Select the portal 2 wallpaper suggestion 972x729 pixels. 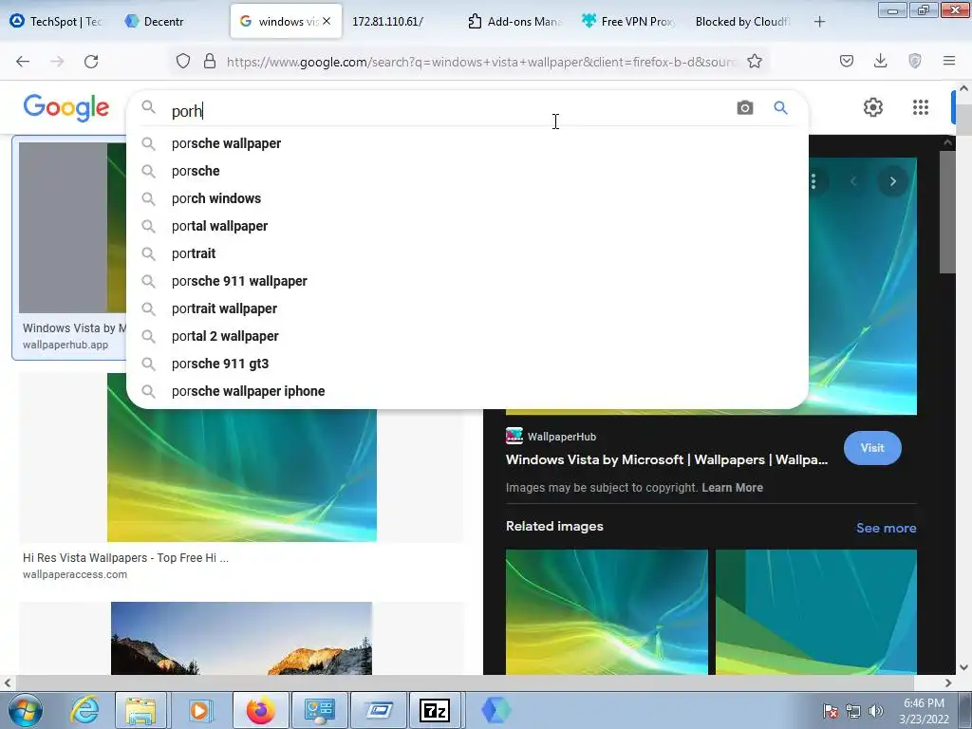click(467, 336)
